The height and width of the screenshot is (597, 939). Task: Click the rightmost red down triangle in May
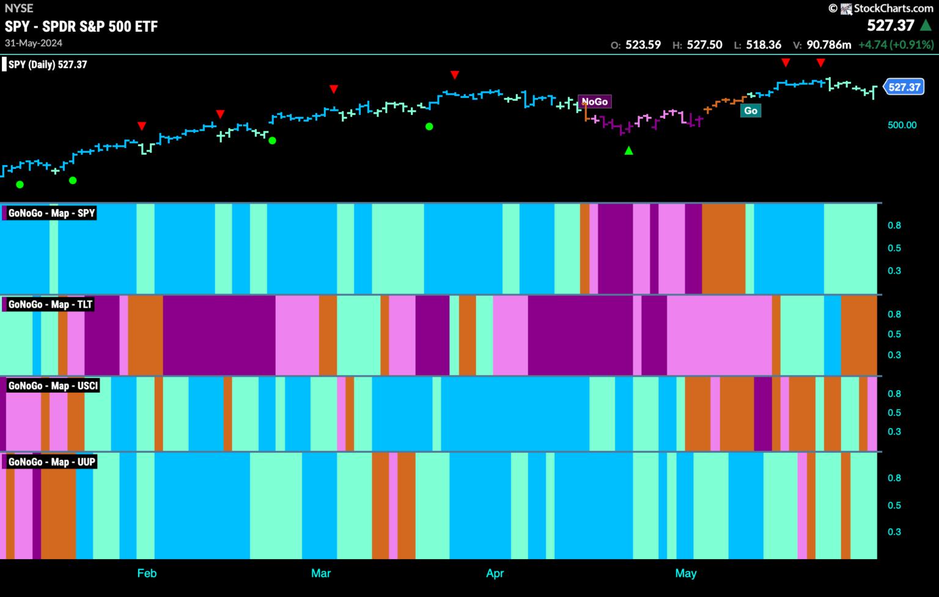821,63
